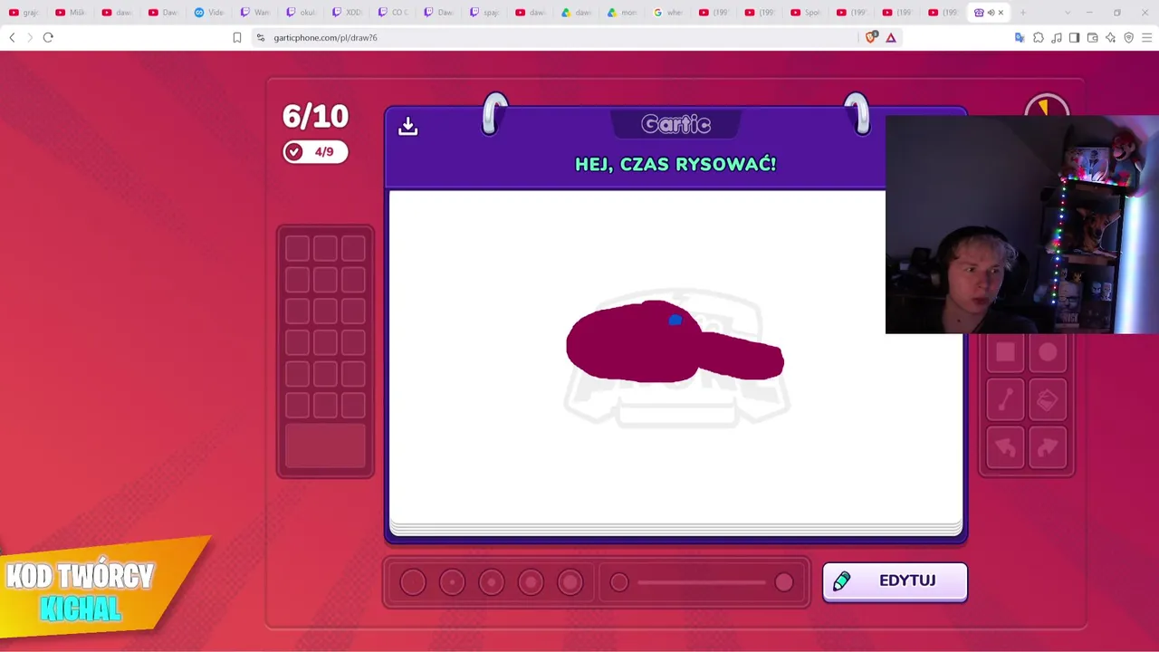1159x652 pixels.
Task: Switch to the "CO C" Twitch tab
Action: 393,13
